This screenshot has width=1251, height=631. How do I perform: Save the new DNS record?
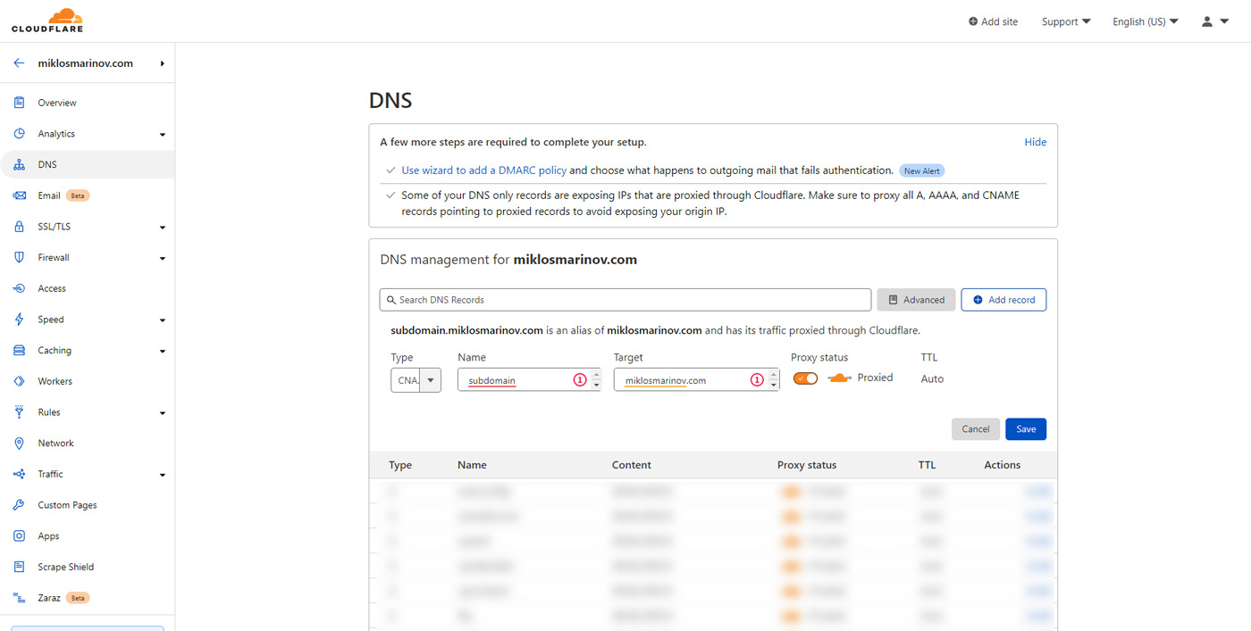click(1026, 429)
